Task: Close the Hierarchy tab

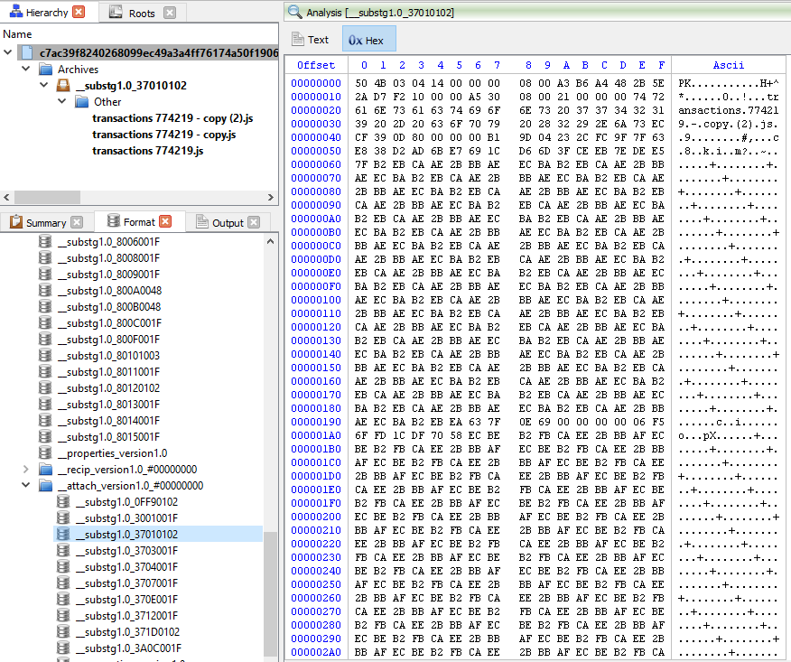Action: click(x=79, y=12)
